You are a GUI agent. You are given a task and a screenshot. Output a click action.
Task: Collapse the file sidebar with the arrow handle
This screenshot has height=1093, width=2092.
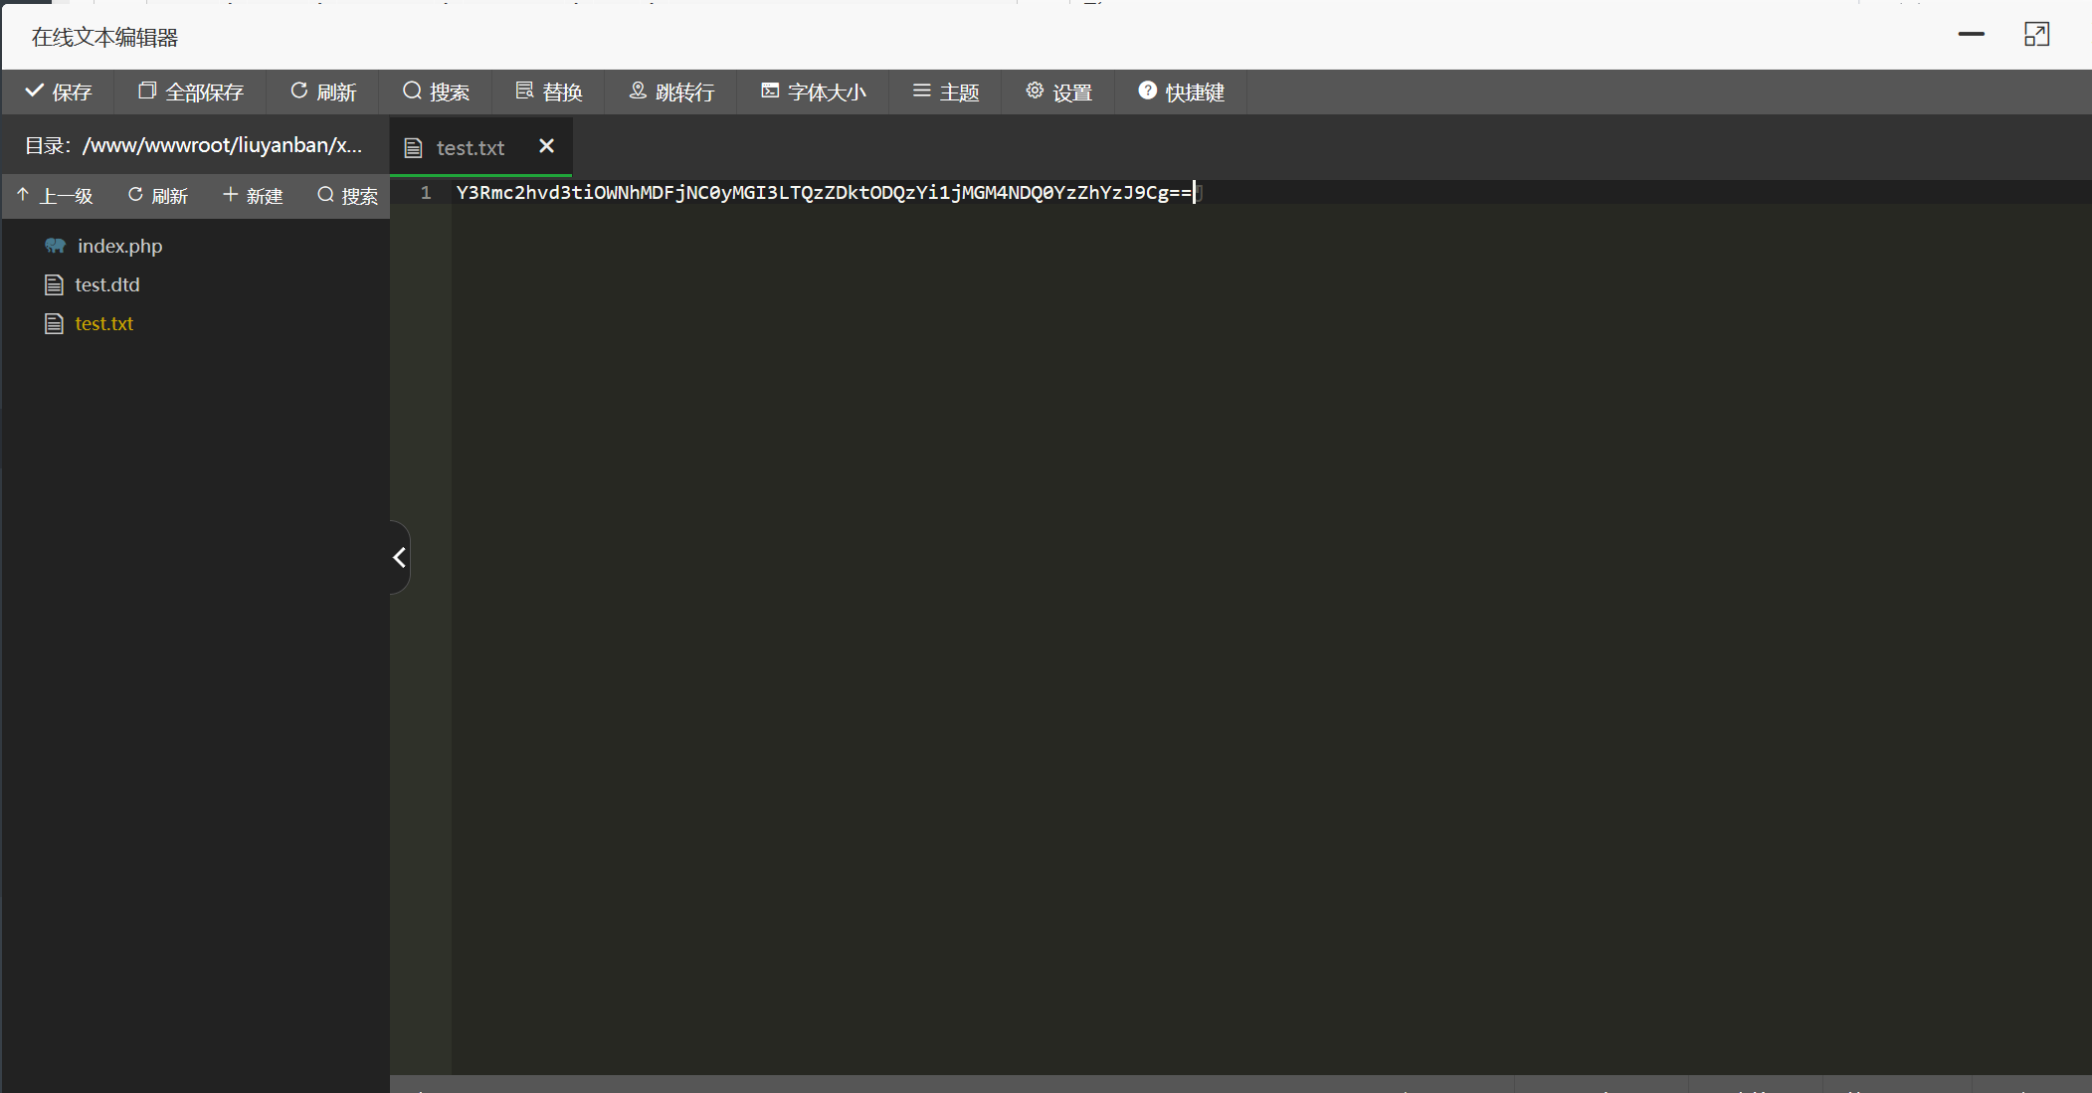pos(400,557)
